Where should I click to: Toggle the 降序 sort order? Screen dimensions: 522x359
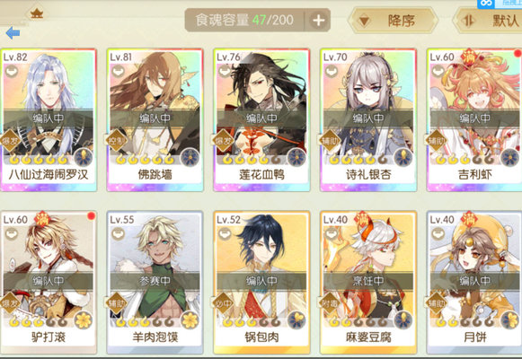(x=393, y=21)
